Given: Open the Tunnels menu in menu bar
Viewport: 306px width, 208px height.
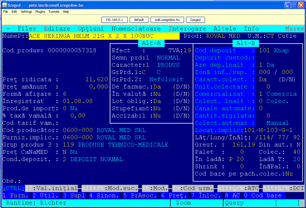Looking at the screenshot, I should point(54,12).
